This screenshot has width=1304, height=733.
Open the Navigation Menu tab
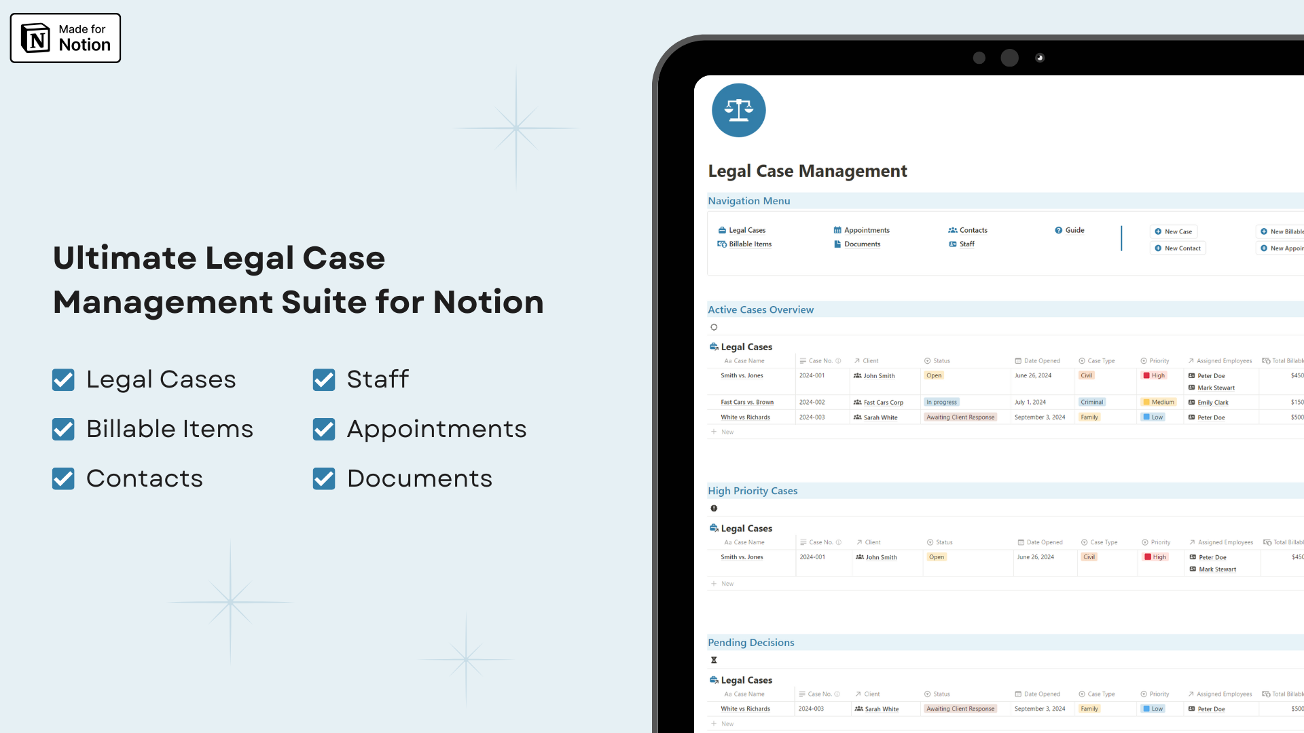click(x=750, y=200)
